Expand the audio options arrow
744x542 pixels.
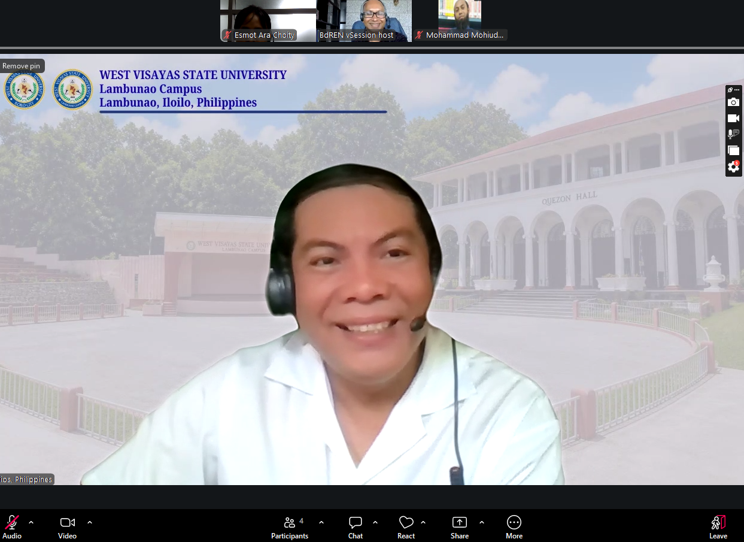point(31,522)
